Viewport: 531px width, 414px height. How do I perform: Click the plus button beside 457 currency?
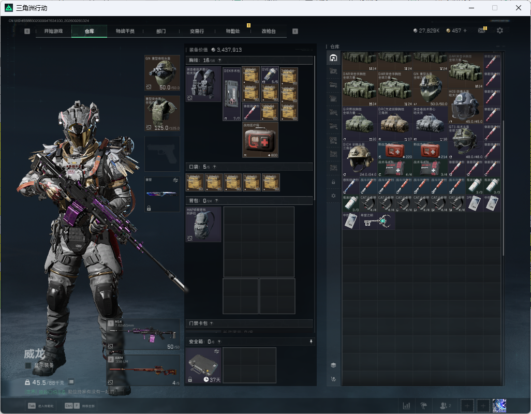465,31
